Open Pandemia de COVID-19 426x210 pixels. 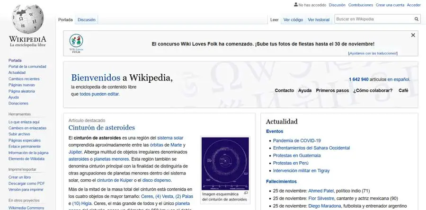click(x=297, y=140)
